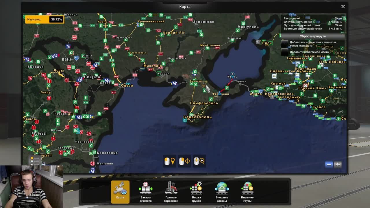The height and width of the screenshot is (208, 370).
Task: Click the right-mouse pan map hint icon
Action: [x=184, y=161]
